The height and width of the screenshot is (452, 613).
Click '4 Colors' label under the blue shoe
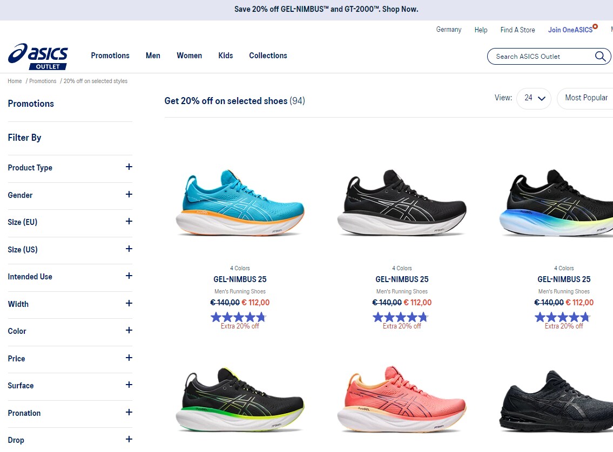(240, 268)
